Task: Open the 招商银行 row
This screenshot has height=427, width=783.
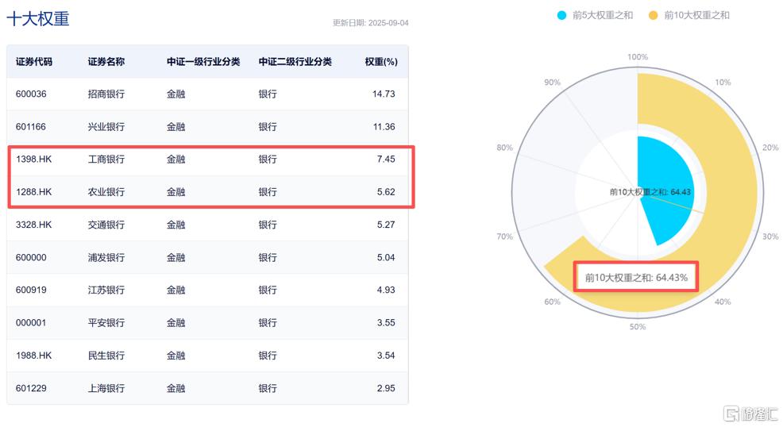Action: (x=208, y=94)
